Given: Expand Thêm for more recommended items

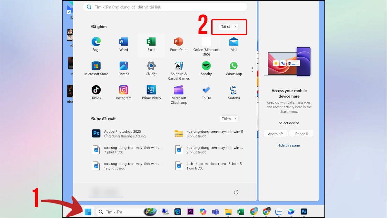Looking at the screenshot, I should point(229,119).
